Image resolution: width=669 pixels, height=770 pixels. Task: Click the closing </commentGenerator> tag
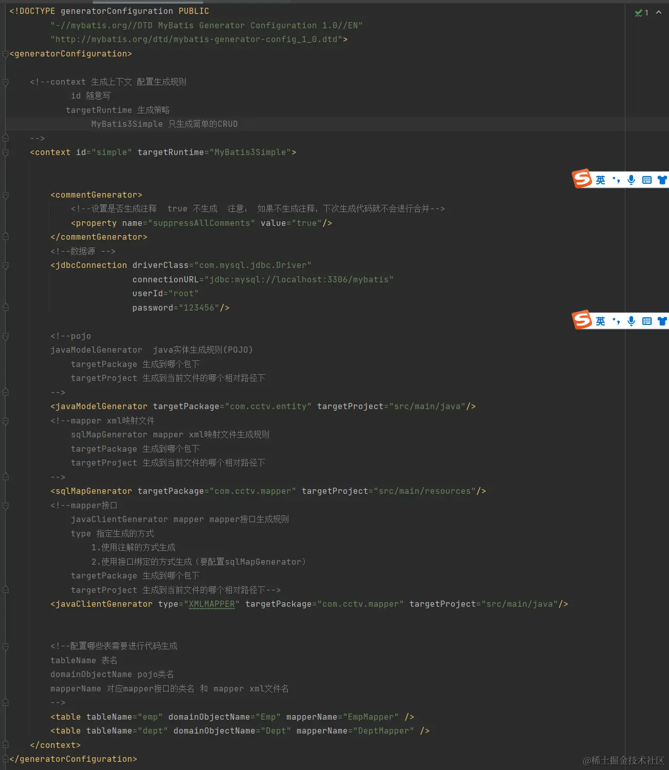point(99,237)
